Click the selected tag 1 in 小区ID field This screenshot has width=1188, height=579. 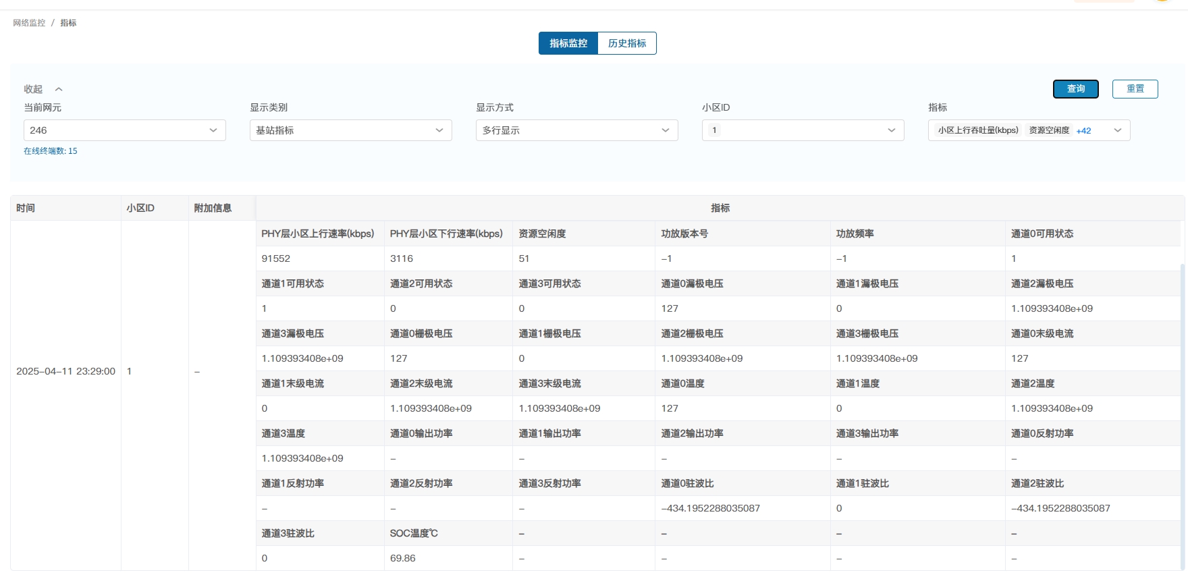(714, 130)
